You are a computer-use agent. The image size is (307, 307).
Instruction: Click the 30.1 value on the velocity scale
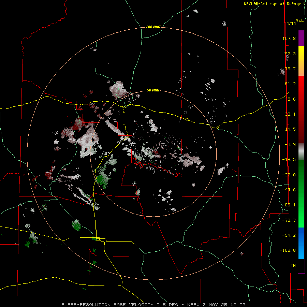(x=290, y=114)
